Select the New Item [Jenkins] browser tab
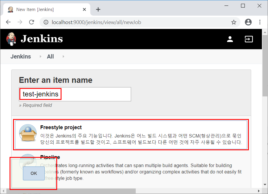The width and height of the screenshot is (268, 194). coord(47,9)
